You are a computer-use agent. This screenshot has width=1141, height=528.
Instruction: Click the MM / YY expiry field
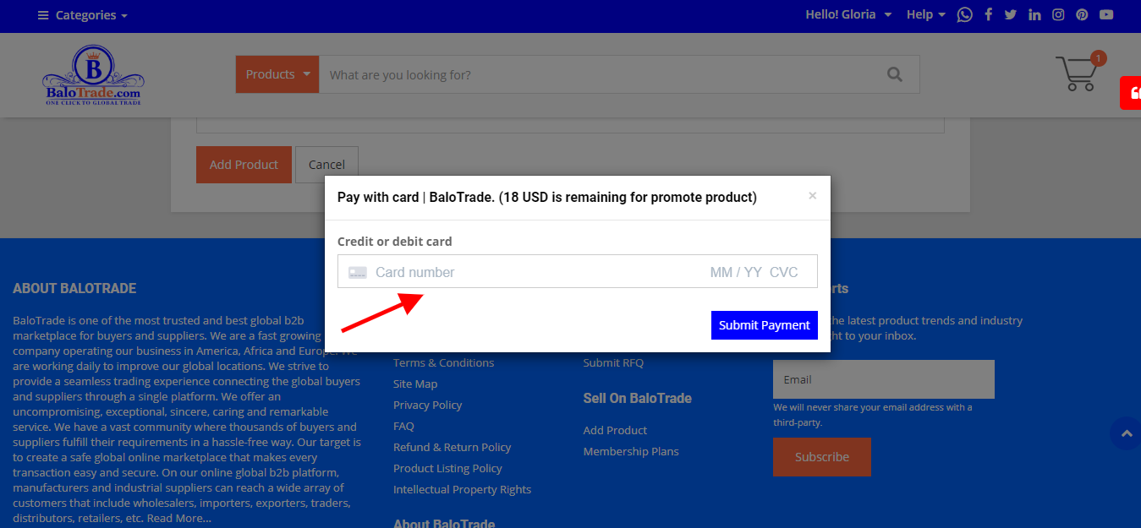tap(736, 272)
